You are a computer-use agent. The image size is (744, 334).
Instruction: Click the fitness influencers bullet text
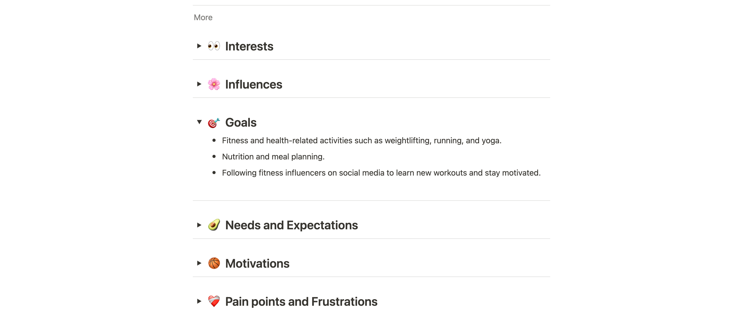(x=381, y=173)
